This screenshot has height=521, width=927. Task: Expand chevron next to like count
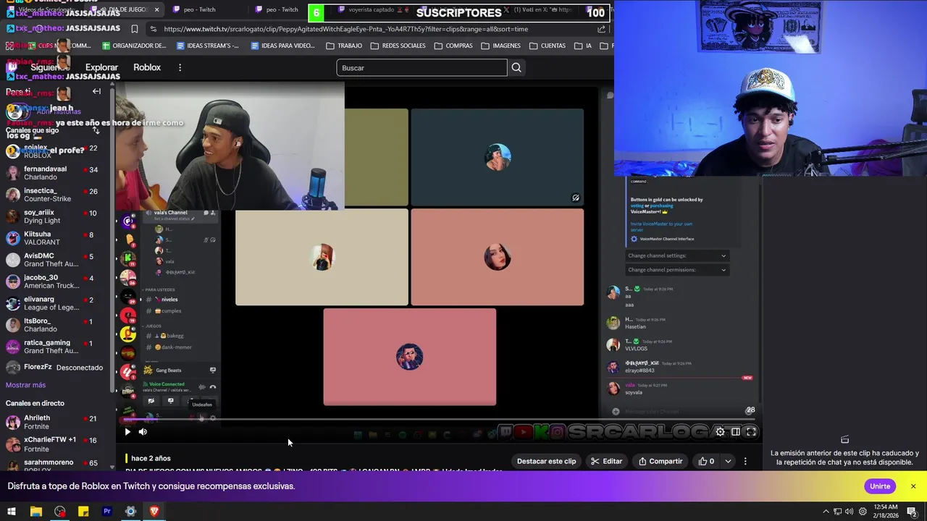(728, 461)
